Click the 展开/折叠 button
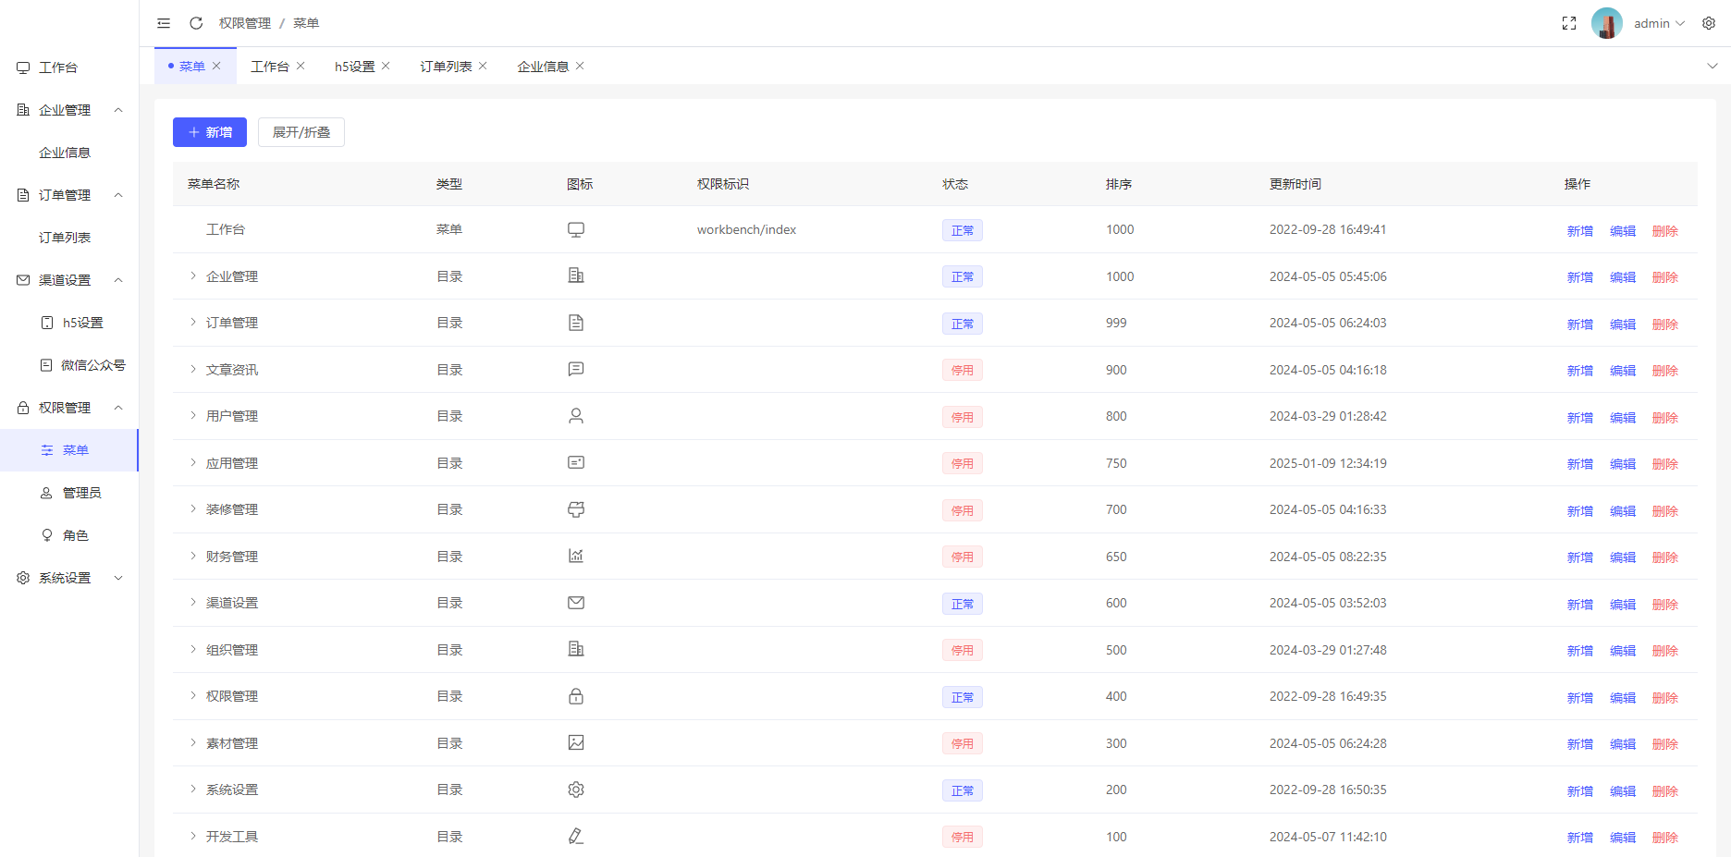This screenshot has width=1731, height=857. (301, 132)
